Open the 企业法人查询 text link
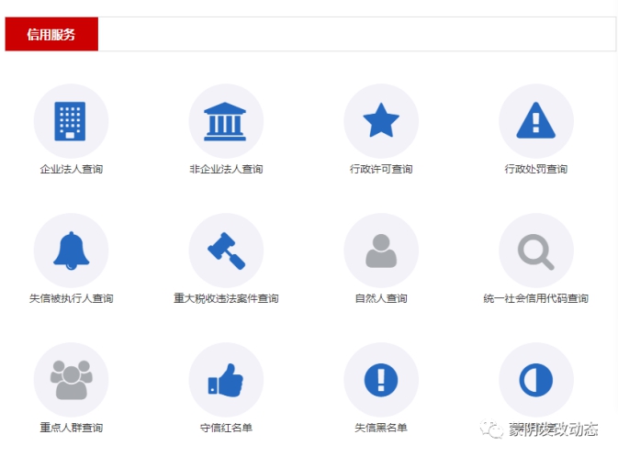The image size is (618, 457). (72, 169)
